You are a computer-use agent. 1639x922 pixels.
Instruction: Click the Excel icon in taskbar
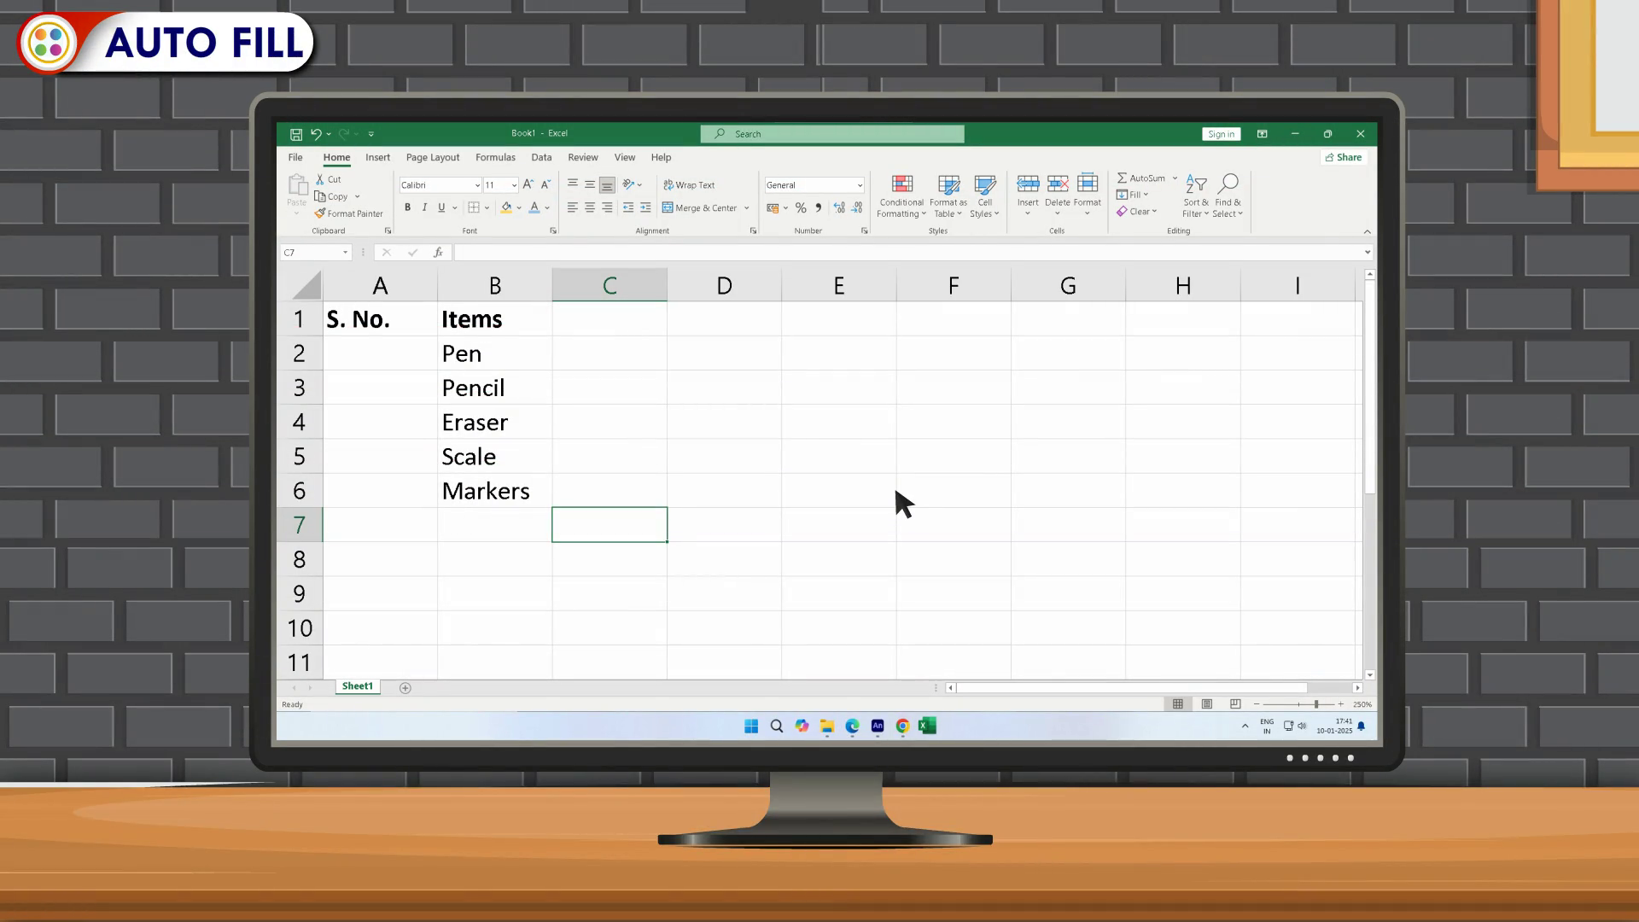pos(928,726)
